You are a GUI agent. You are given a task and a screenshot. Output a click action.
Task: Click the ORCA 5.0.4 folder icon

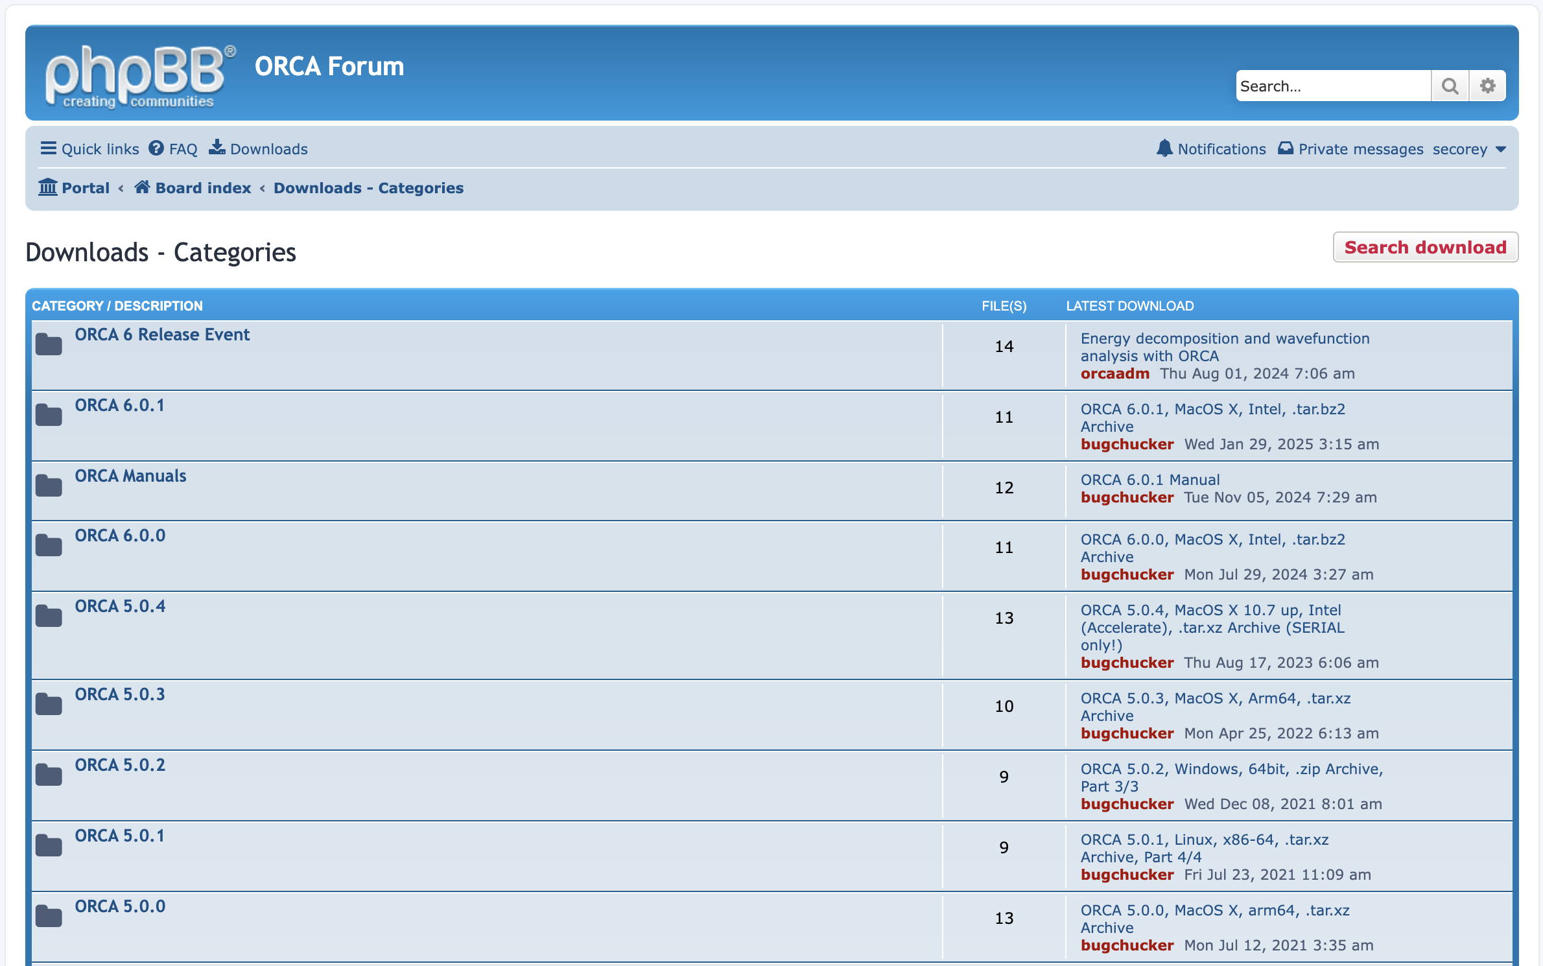coord(49,616)
